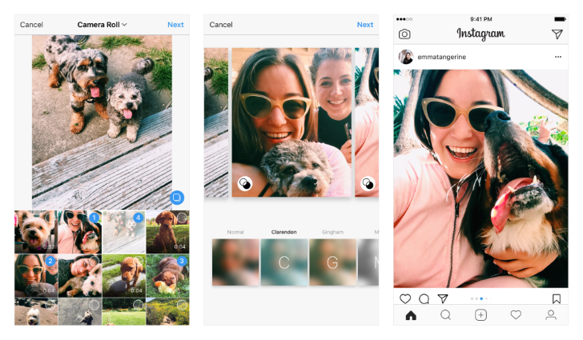583x340 pixels.
Task: Open the emmatangerine username link
Action: 442,57
